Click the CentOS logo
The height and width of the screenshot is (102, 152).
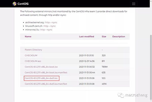(x=21, y=4)
